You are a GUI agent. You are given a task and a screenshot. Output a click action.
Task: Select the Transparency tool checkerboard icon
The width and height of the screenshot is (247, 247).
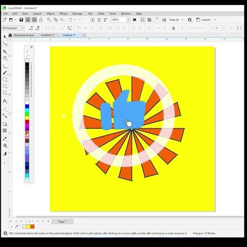click(x=5, y=131)
